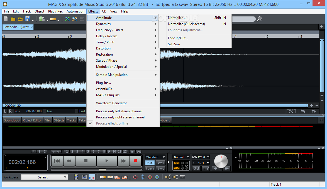
Task: Expand the Time / Pitch submenu
Action: tap(123, 42)
